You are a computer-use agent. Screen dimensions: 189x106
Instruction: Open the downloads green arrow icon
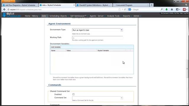167,9
